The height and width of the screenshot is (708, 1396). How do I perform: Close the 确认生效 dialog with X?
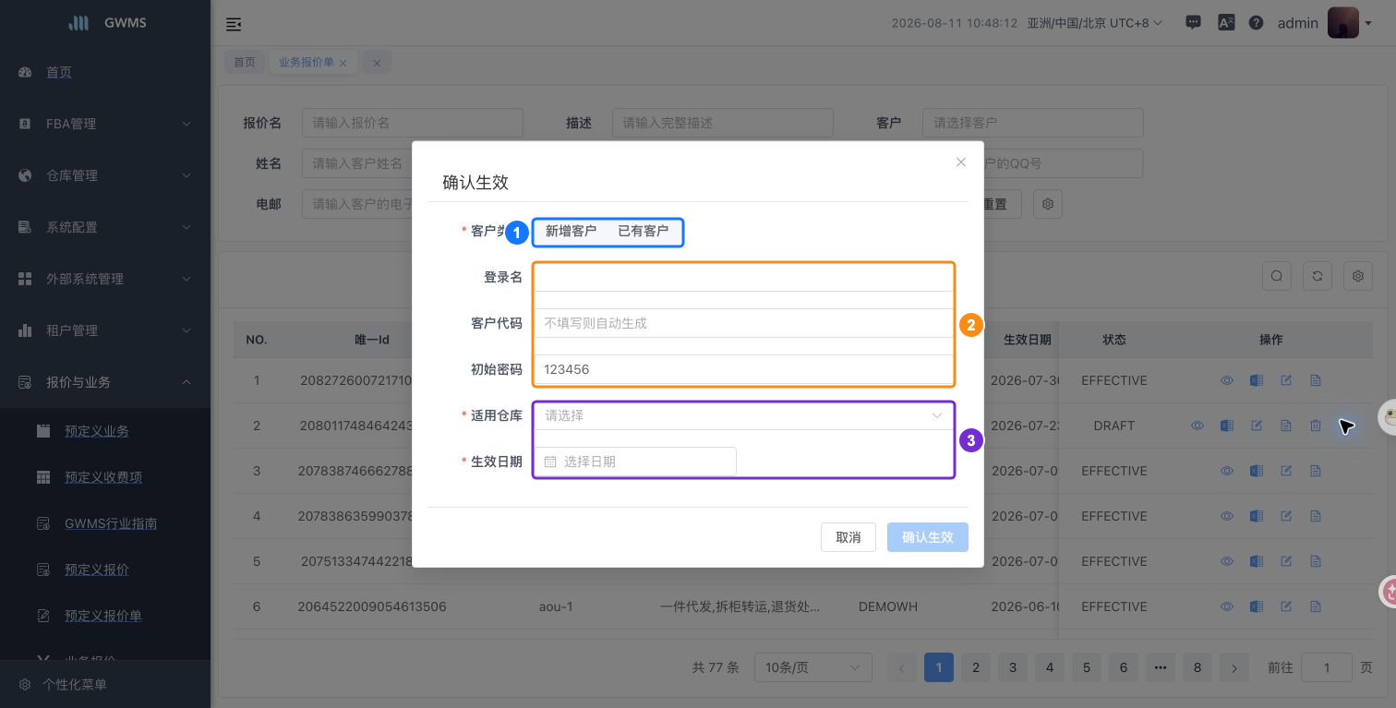961,162
